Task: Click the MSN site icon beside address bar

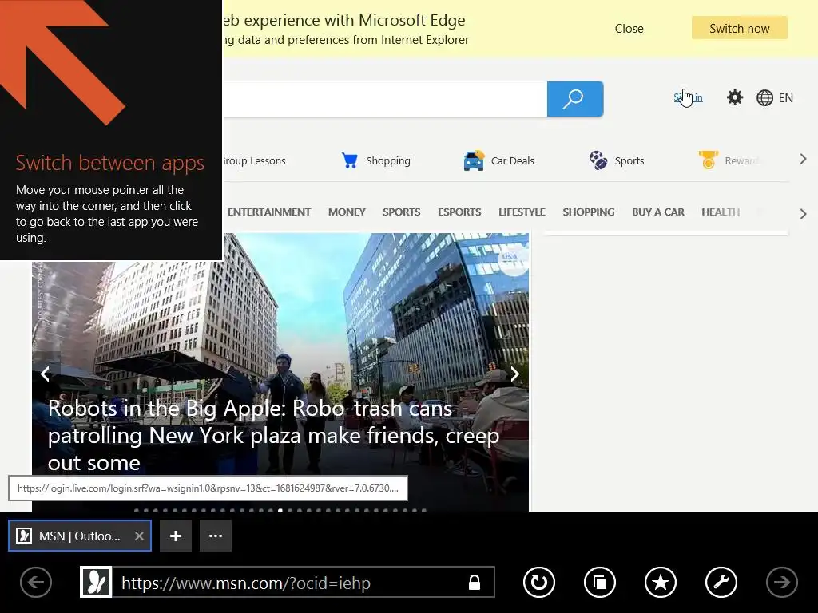Action: [x=96, y=582]
